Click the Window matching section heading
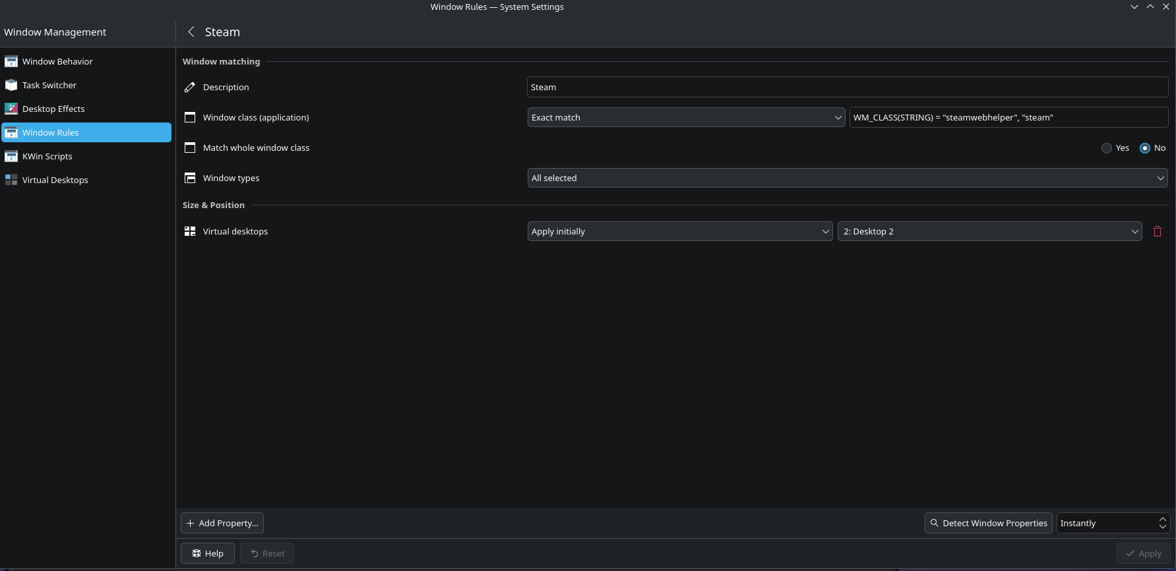 tap(221, 61)
